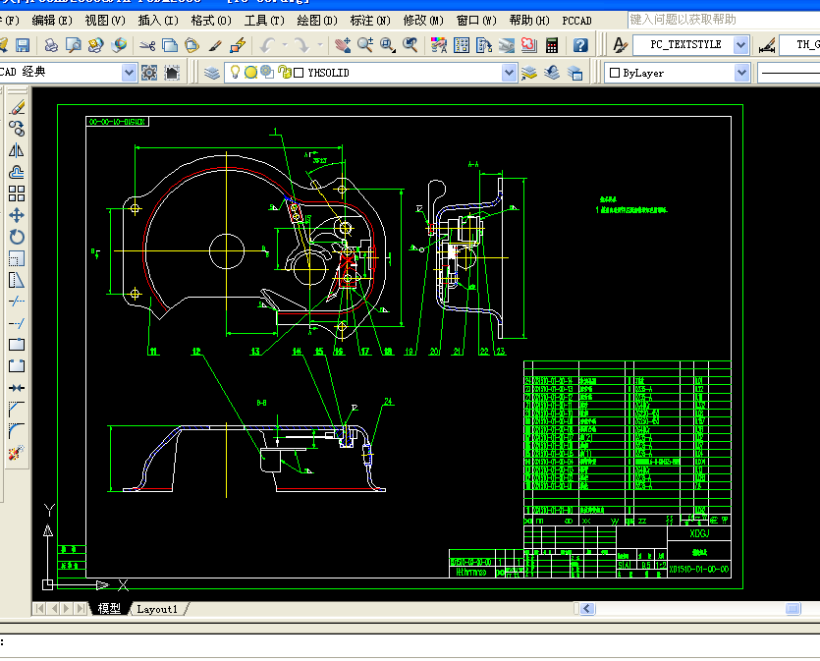
Task: Open the 标注(N) menu
Action: point(370,21)
